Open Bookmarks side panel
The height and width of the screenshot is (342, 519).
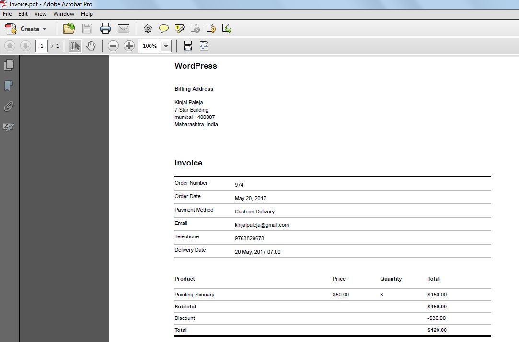(9, 85)
